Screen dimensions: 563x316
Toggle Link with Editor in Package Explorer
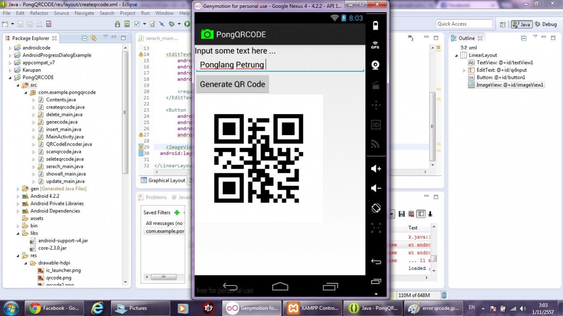click(x=94, y=38)
